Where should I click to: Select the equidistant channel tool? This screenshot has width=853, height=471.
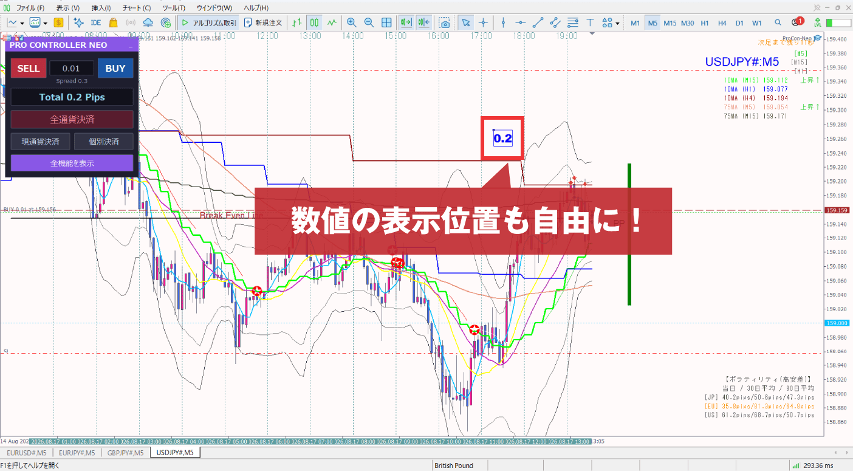coord(555,22)
